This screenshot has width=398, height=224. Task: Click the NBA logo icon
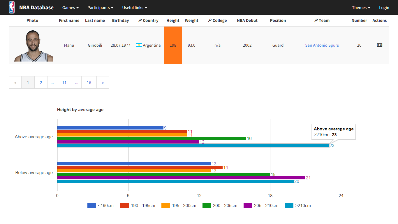coord(12,7)
